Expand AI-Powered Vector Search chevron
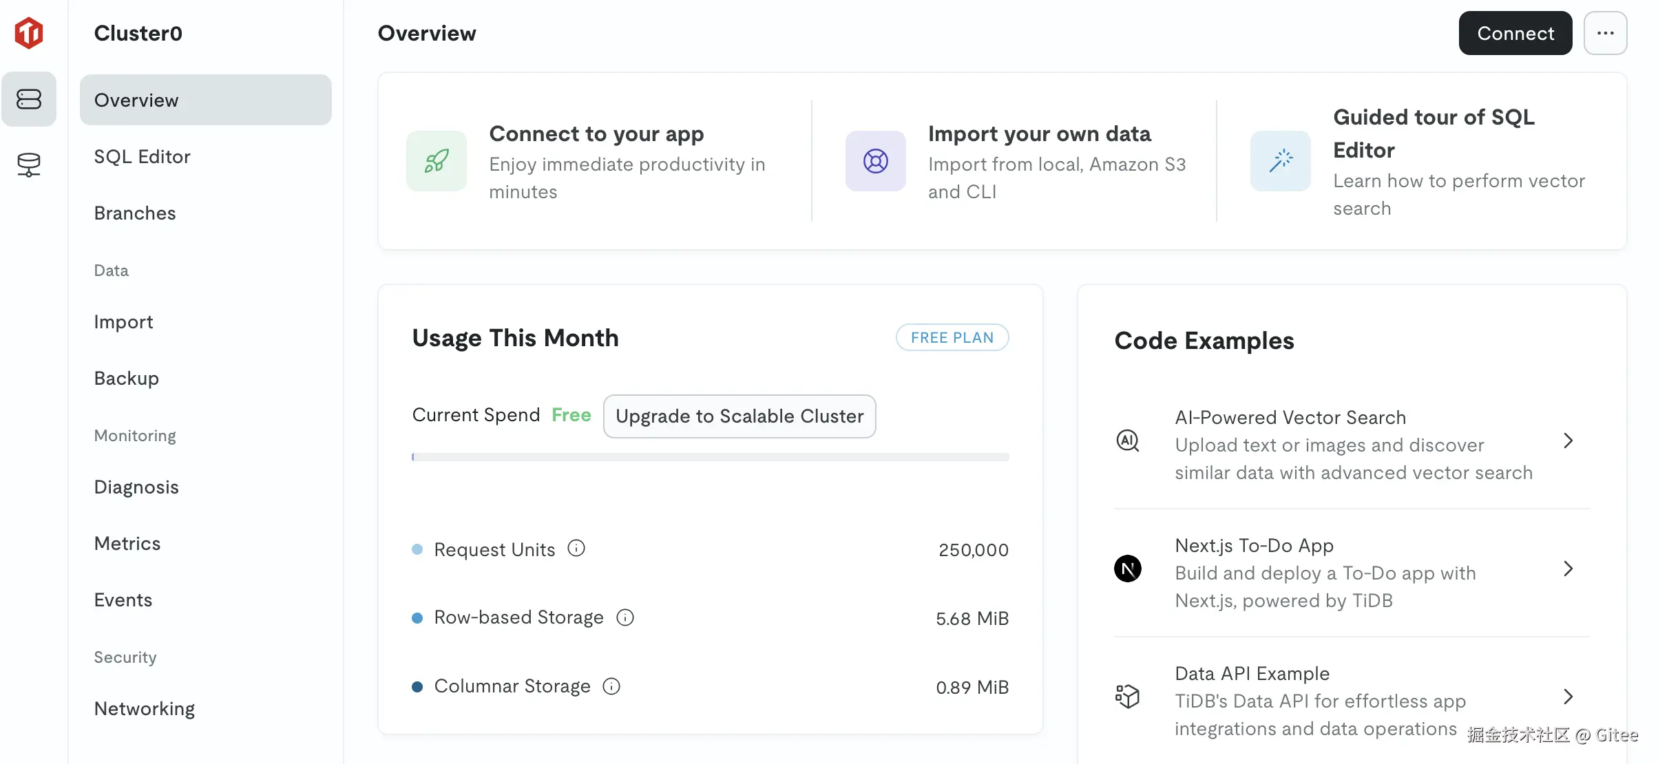Image resolution: width=1658 pixels, height=764 pixels. pyautogui.click(x=1568, y=441)
